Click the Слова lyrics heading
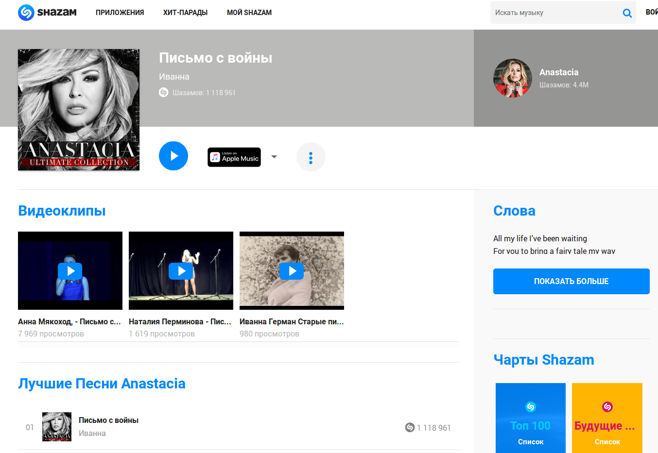Image resolution: width=658 pixels, height=453 pixels. [x=514, y=211]
